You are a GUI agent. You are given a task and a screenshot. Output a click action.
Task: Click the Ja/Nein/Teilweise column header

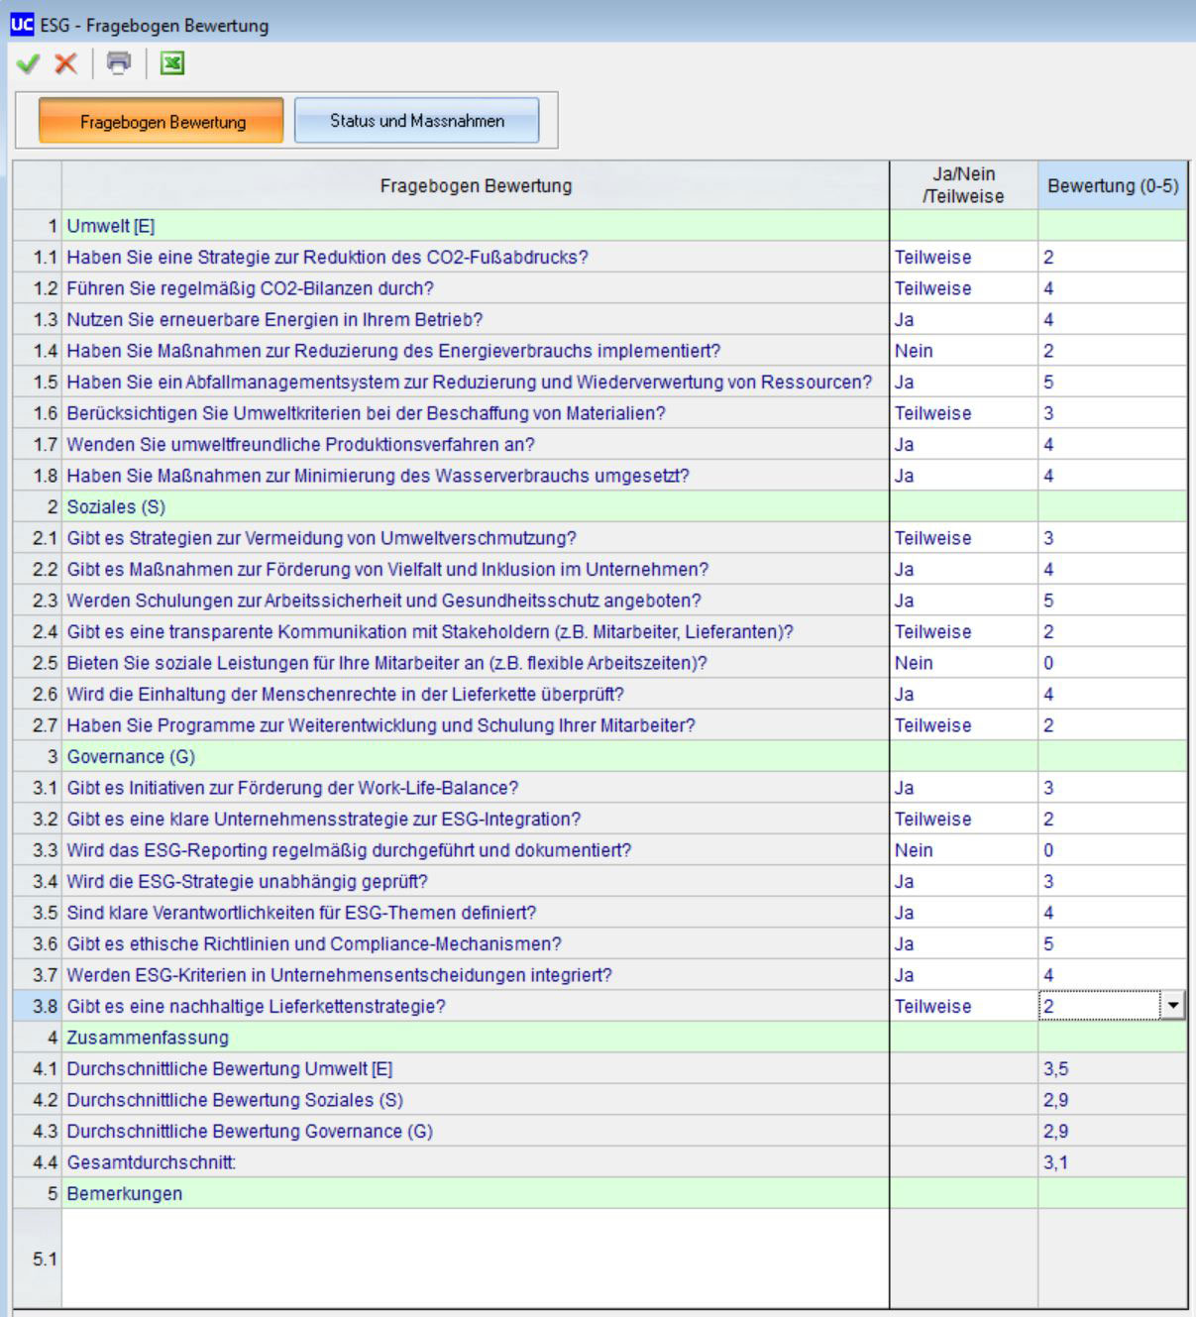point(963,185)
